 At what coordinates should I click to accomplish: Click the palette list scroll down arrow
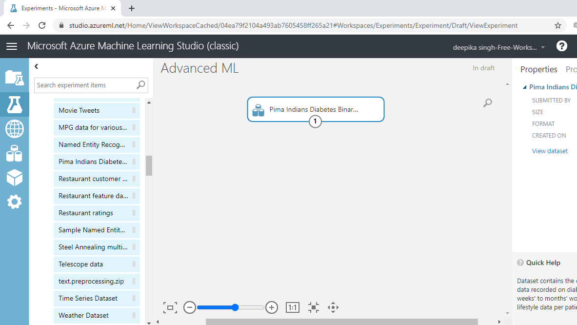point(149,323)
